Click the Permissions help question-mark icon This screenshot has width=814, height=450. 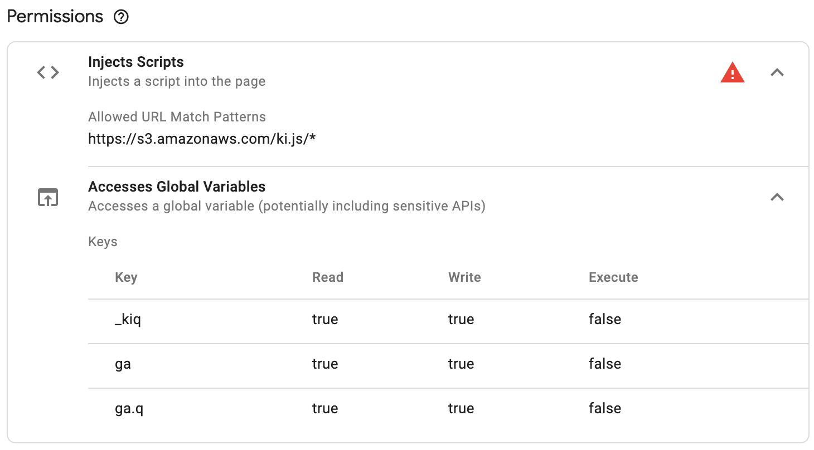(x=121, y=17)
